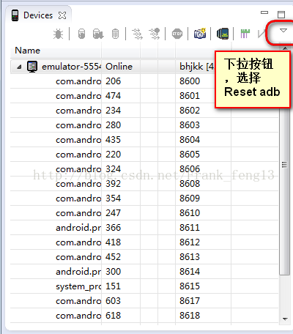Click the Screen Capture camera icon

[200, 33]
